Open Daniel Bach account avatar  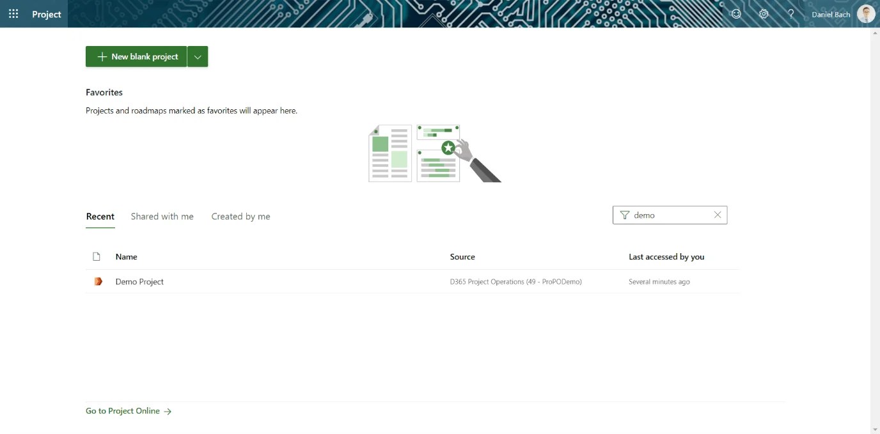(x=866, y=14)
